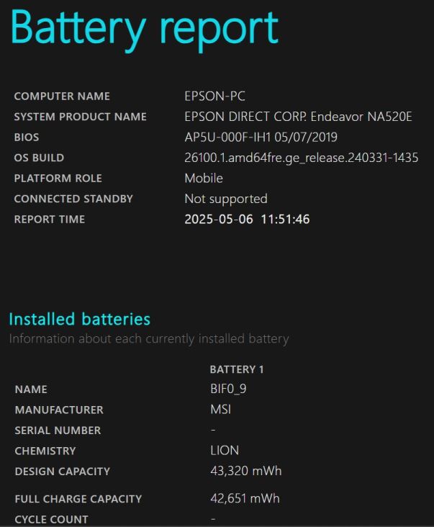This screenshot has height=527, width=434.
Task: Click the CYCLE COUNT label
Action: tap(51, 520)
